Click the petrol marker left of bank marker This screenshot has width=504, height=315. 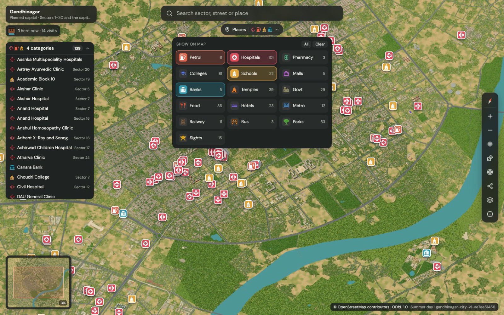(x=115, y=210)
